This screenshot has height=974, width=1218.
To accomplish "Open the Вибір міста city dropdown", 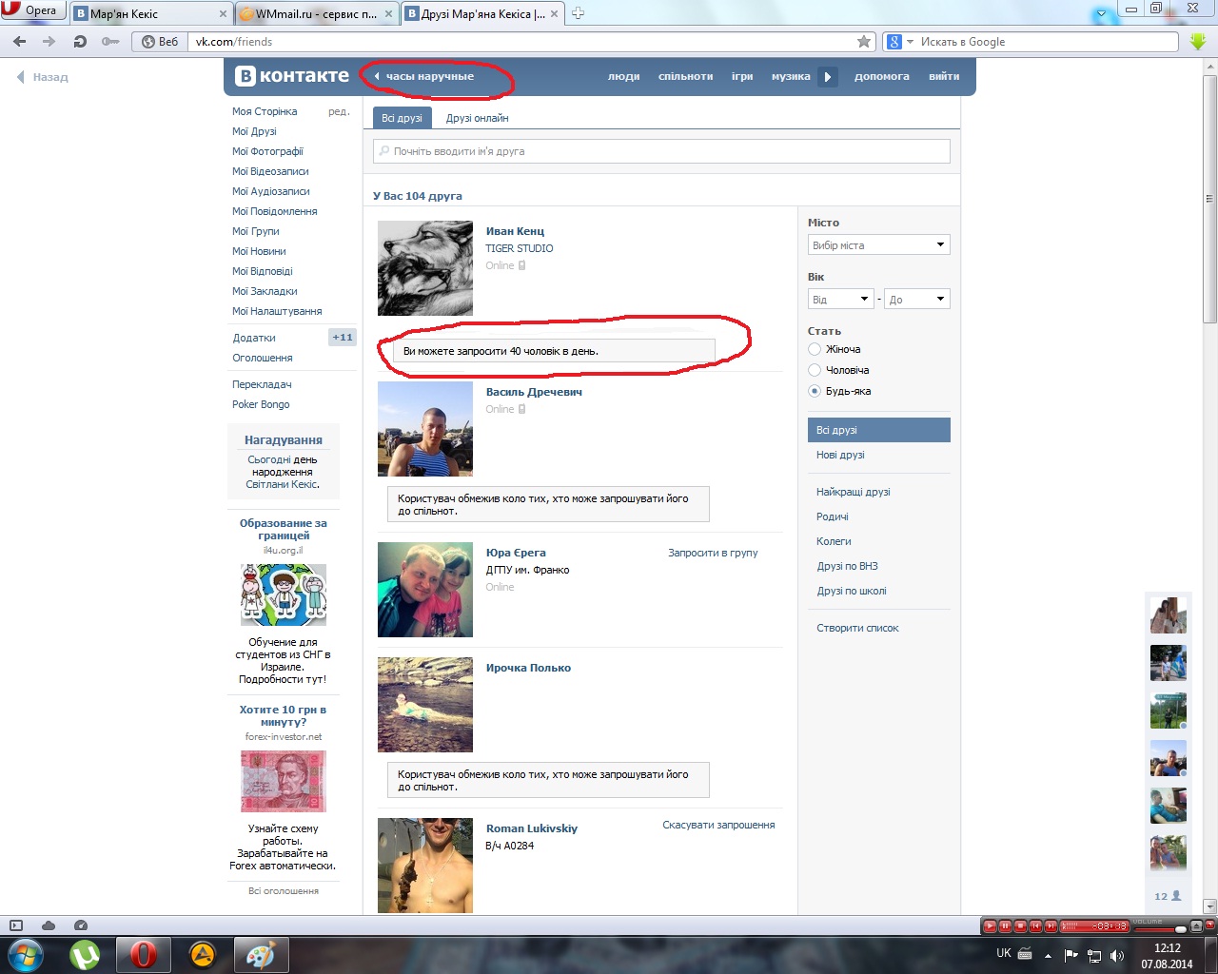I will [x=879, y=245].
